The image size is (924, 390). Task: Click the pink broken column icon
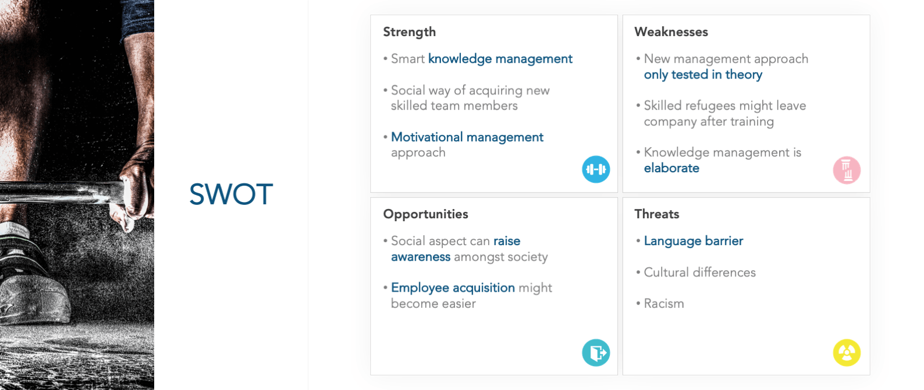pyautogui.click(x=847, y=170)
